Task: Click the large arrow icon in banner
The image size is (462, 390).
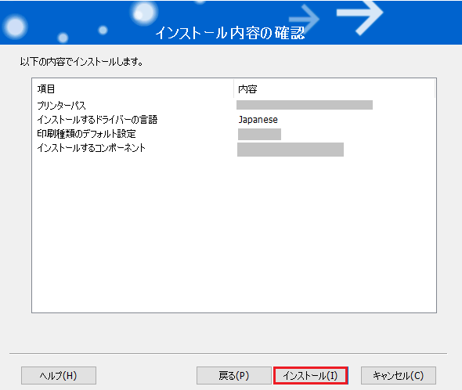Action: point(360,16)
